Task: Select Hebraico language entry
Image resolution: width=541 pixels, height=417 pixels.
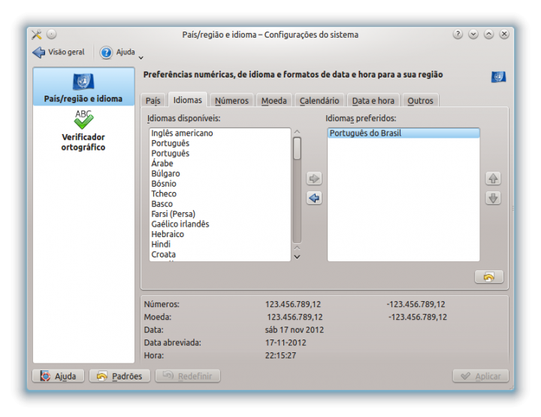Action: tap(220, 234)
